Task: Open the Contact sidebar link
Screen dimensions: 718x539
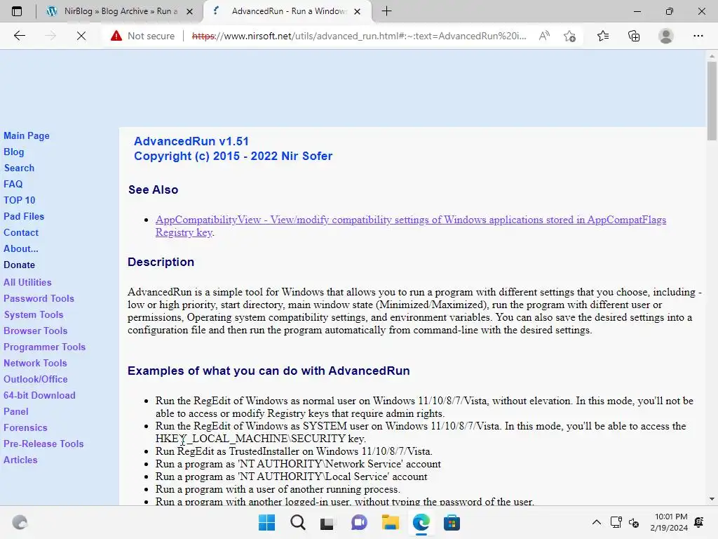Action: [x=21, y=232]
